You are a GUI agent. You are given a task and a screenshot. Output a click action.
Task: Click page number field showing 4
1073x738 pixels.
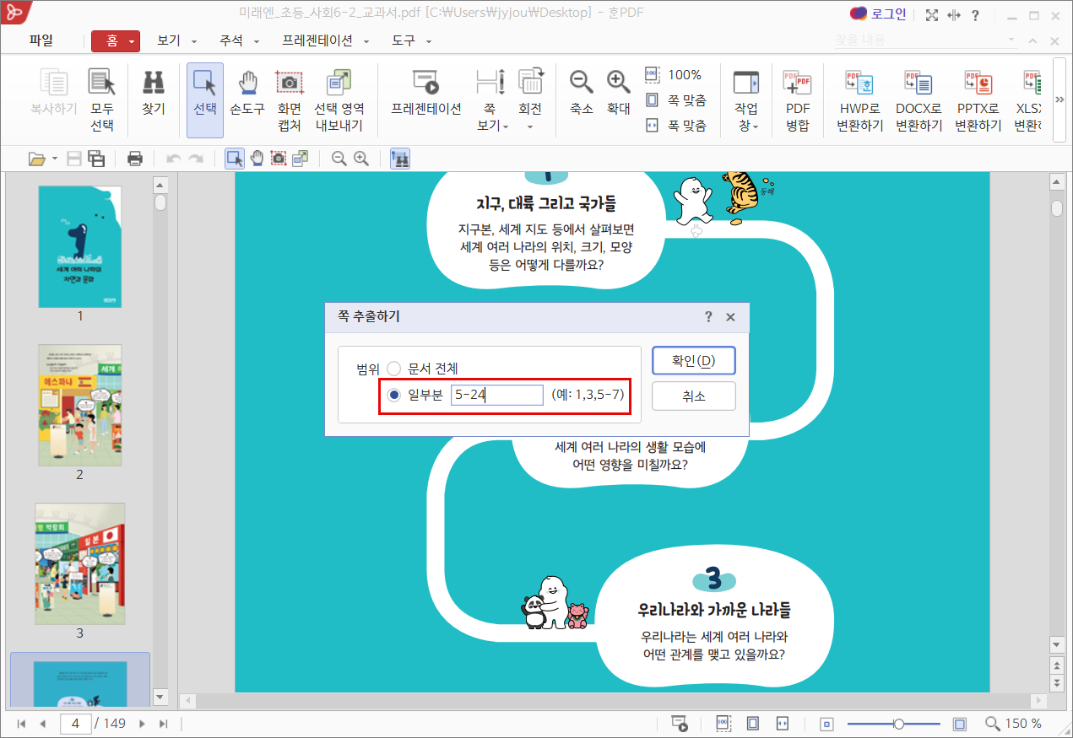coord(75,724)
